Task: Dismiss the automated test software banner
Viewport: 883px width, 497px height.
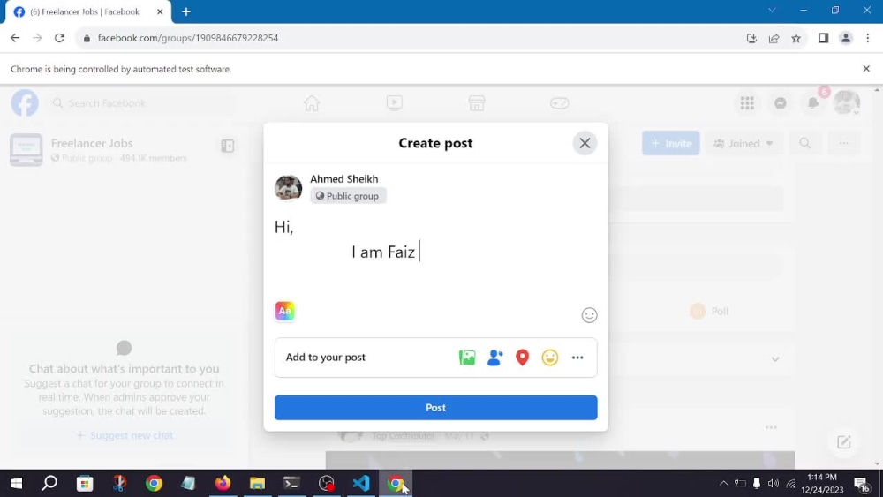Action: click(866, 69)
